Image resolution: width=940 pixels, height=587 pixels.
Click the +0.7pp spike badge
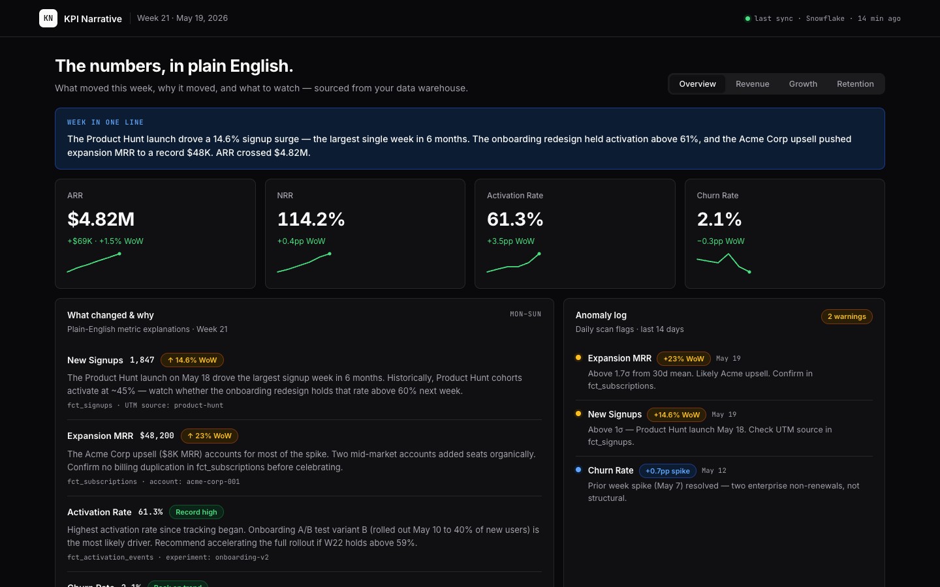coord(668,471)
